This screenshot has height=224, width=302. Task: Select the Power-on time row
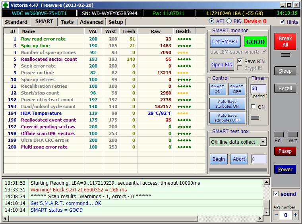[105, 73]
